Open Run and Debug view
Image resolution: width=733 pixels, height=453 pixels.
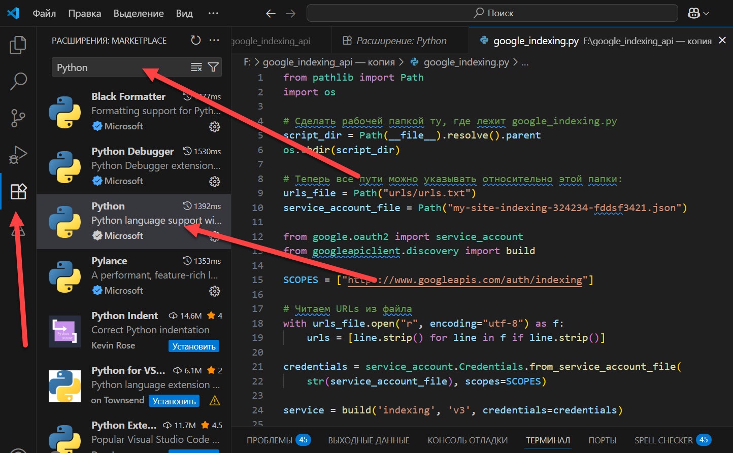click(x=18, y=155)
